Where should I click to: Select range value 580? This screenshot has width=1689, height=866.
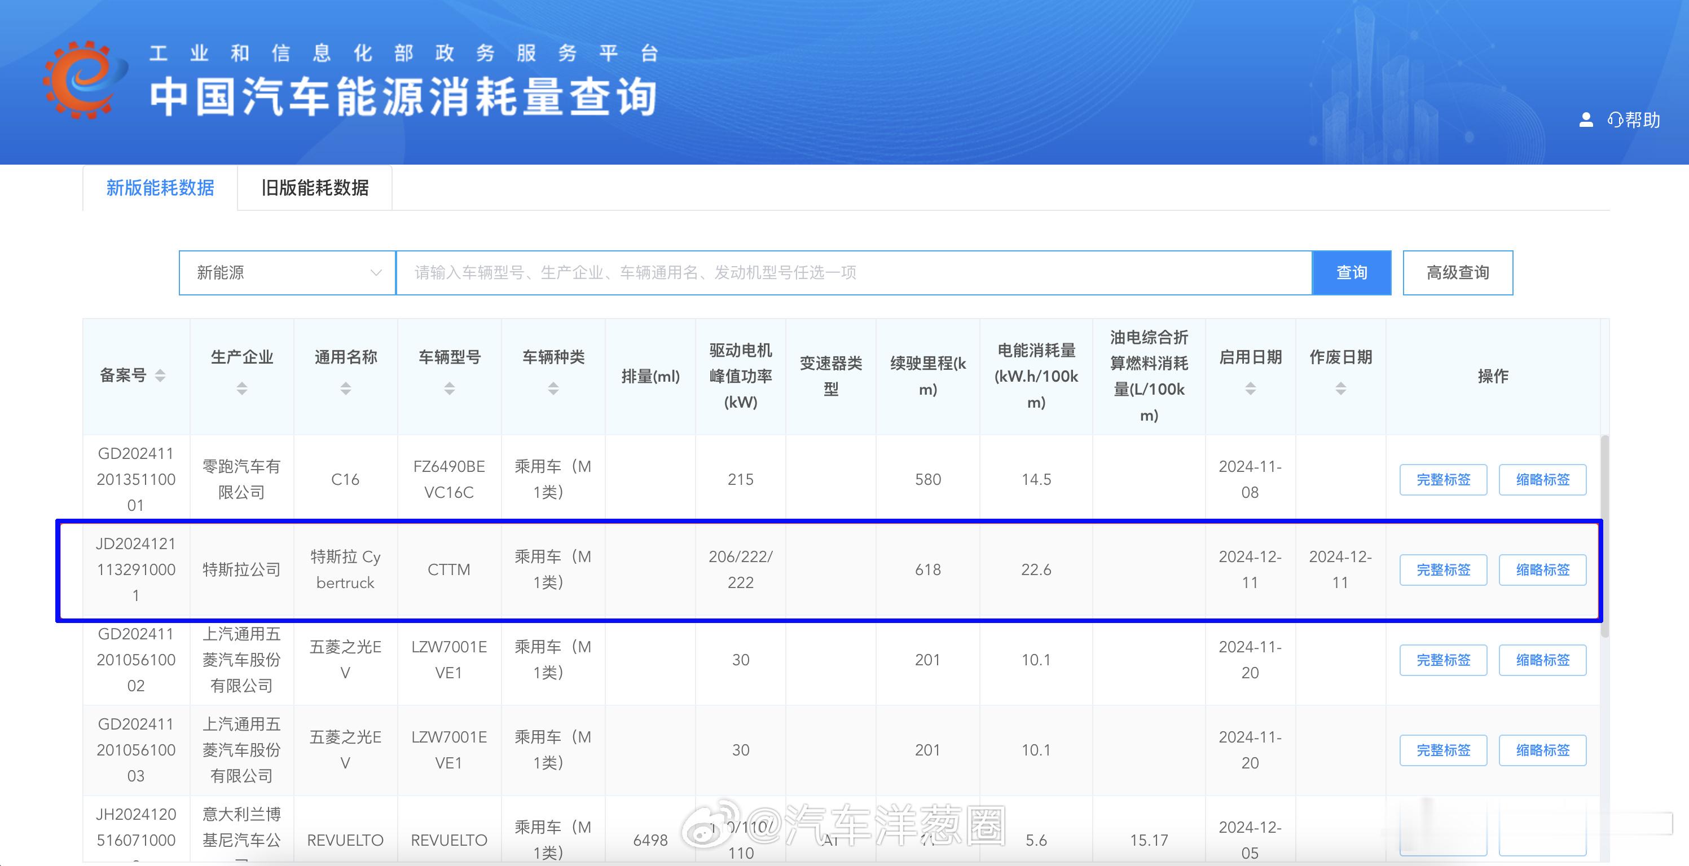click(928, 479)
